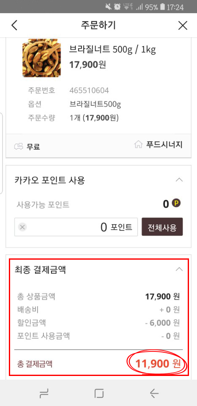This screenshot has height=406, width=197.
Task: Tap the Android back navigation arrow
Action: (154, 394)
